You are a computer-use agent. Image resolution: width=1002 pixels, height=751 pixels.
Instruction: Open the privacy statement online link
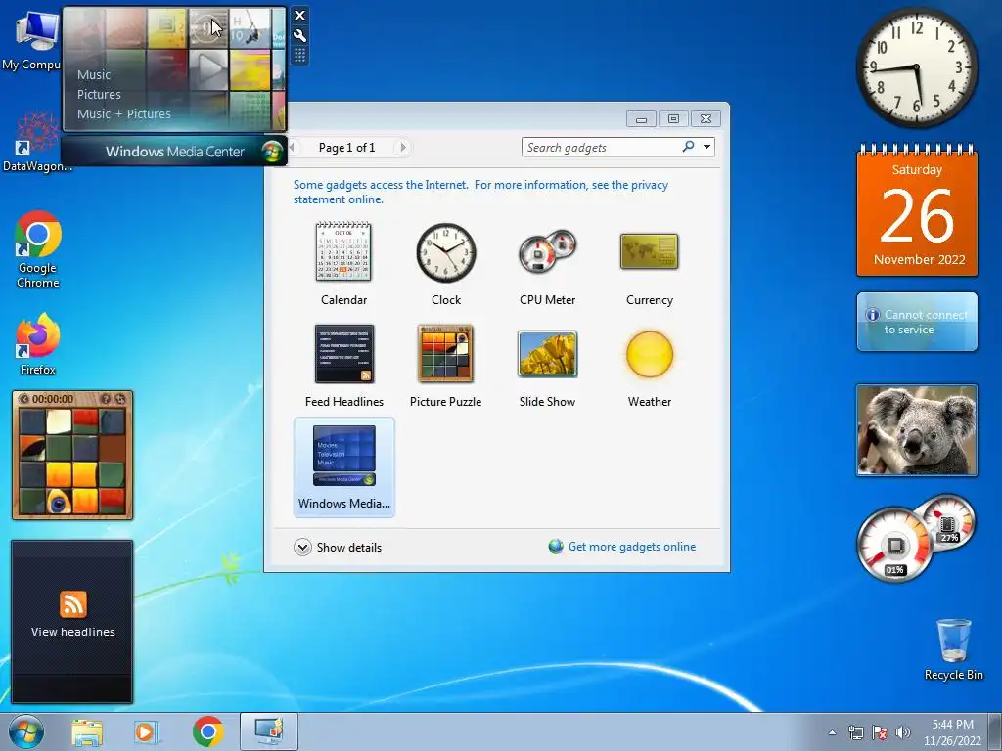[x=480, y=192]
